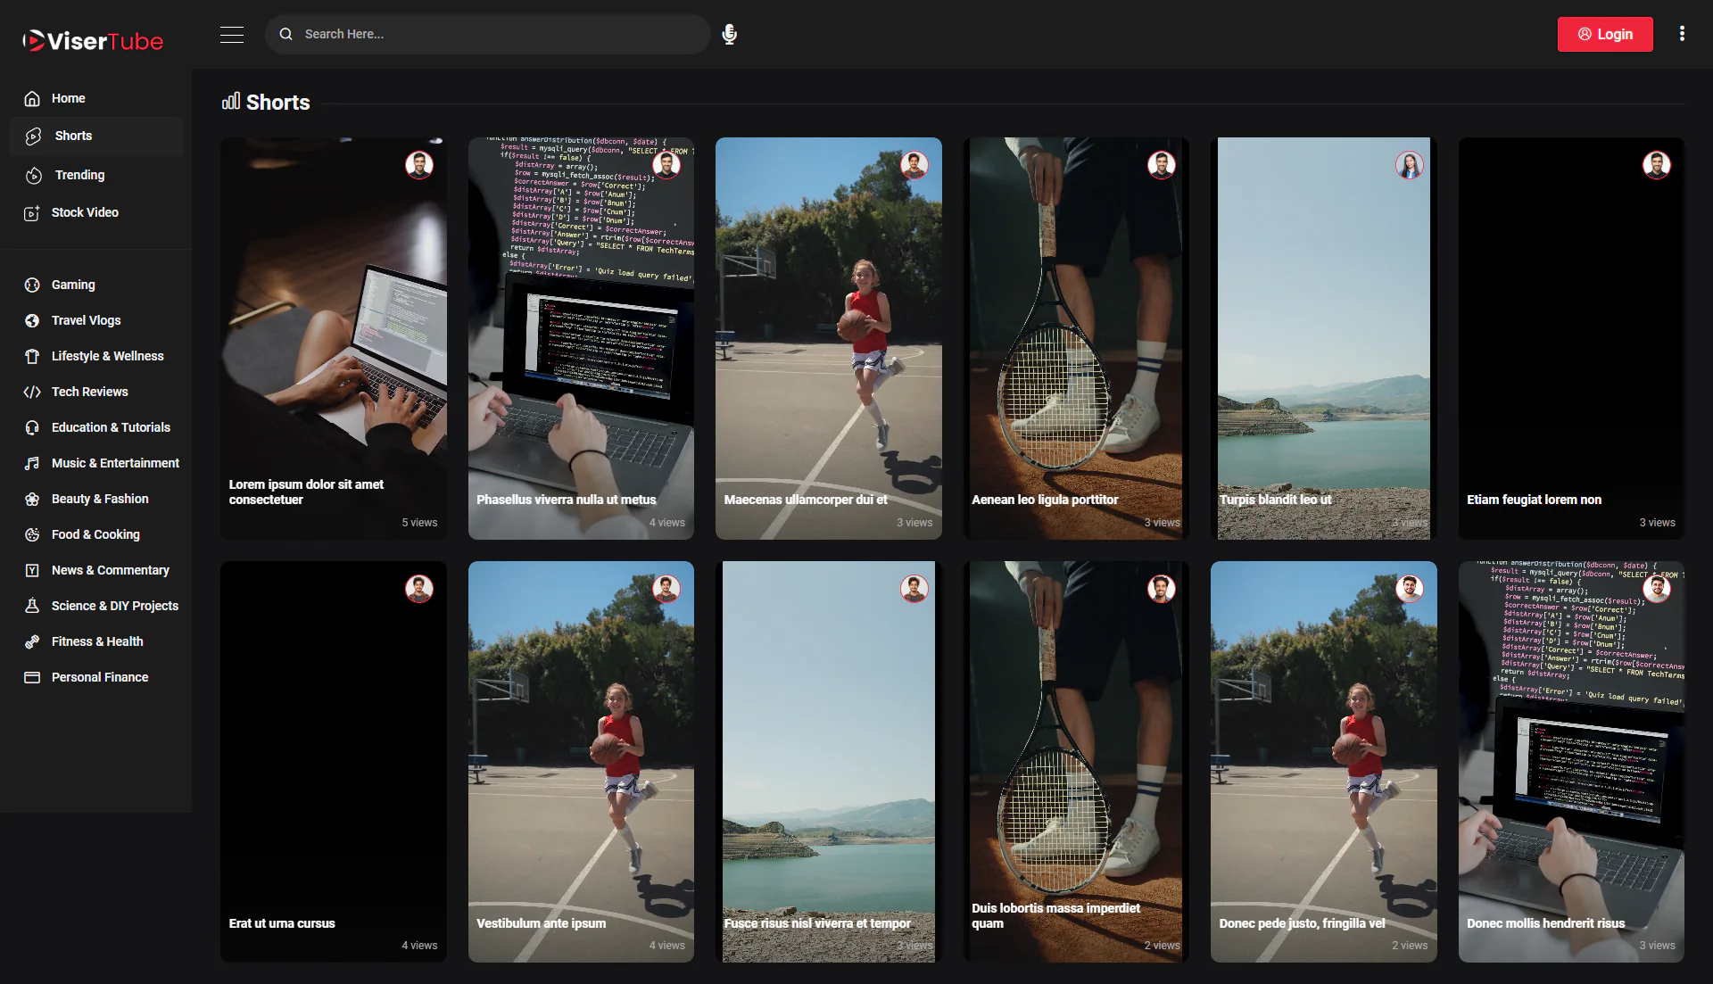This screenshot has width=1713, height=984.
Task: Open the 'Erat ut urna cursus' short
Action: pos(333,761)
